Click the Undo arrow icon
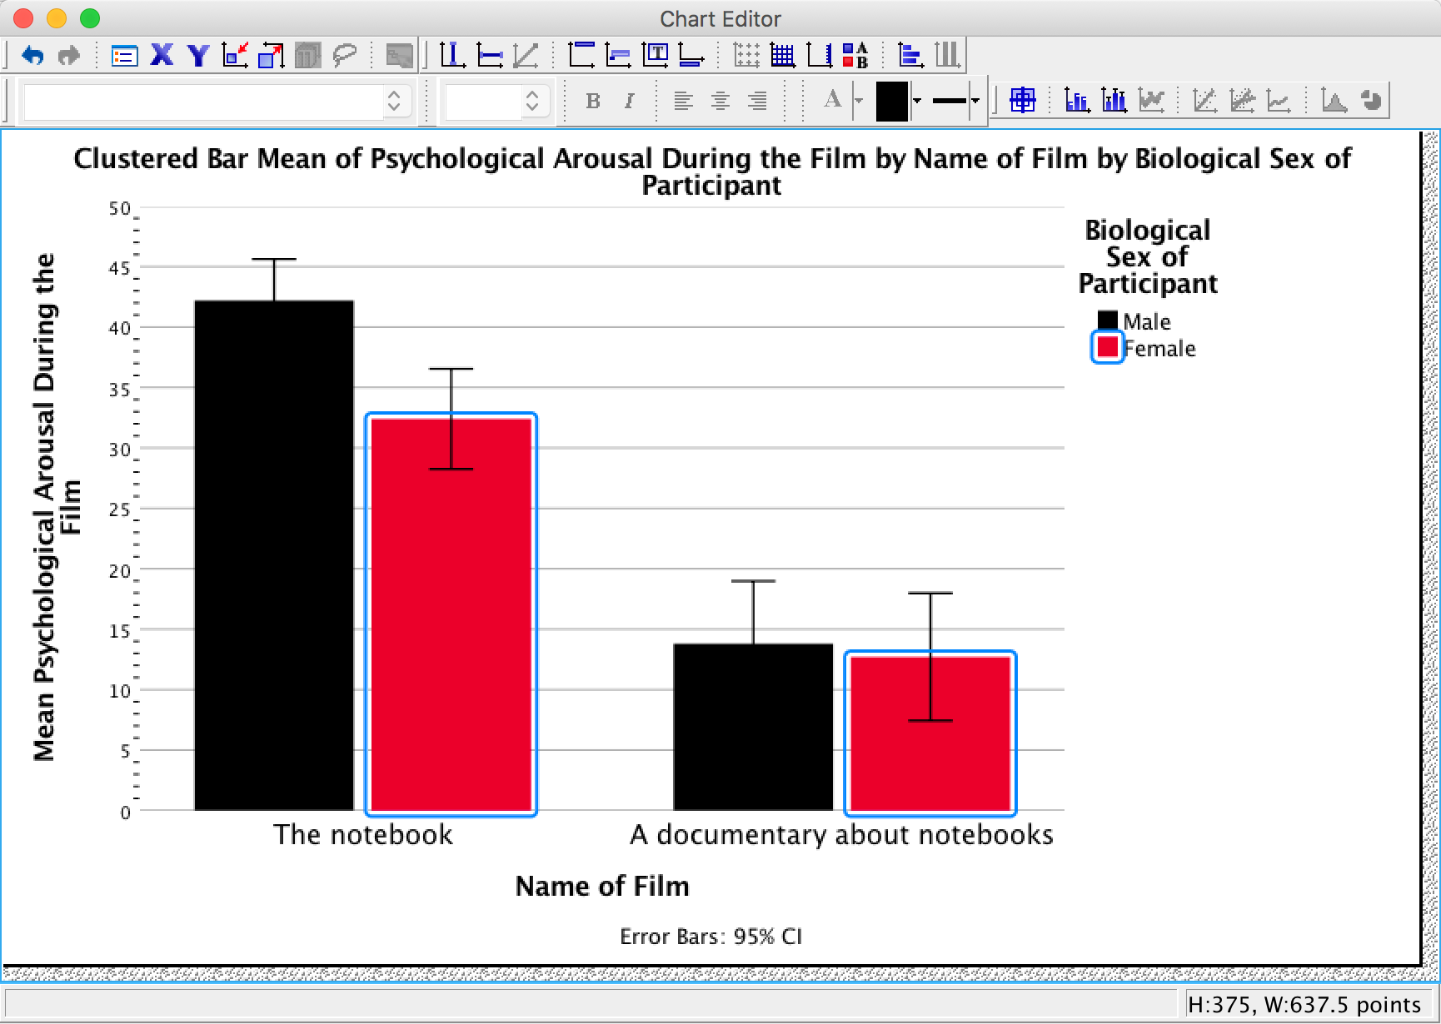This screenshot has width=1441, height=1024. [32, 56]
